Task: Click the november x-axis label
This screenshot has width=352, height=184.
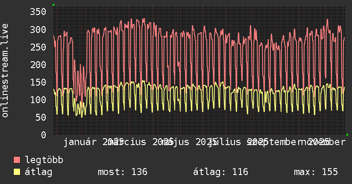Action: click(x=323, y=142)
